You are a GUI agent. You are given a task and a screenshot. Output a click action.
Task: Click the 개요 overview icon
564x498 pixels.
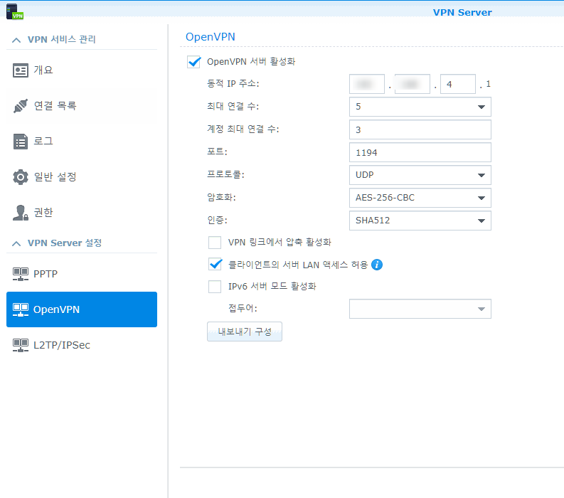coord(21,70)
